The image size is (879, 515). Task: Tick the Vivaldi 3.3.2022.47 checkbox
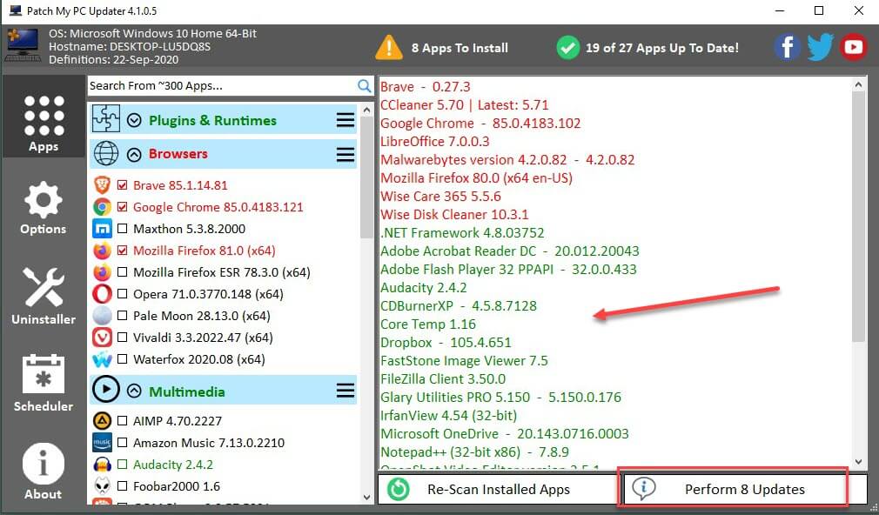point(122,338)
